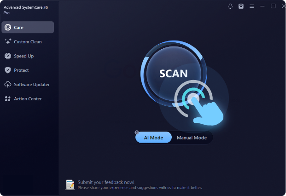Open the AI Mode help question mark
The width and height of the screenshot is (286, 196).
tap(137, 133)
